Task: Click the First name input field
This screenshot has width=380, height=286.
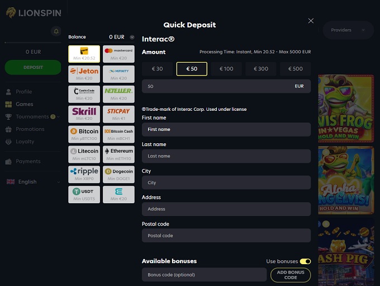Action: 226,129
